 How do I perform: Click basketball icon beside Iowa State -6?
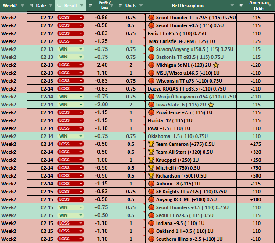pos(151,105)
